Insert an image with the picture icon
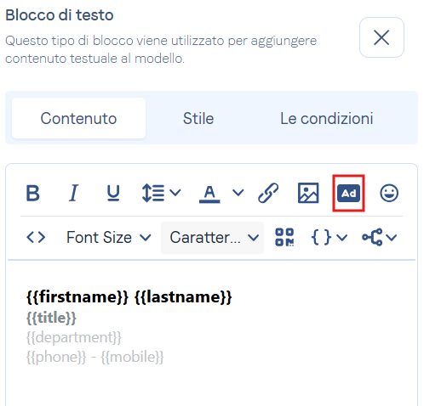The width and height of the screenshot is (424, 406). (x=308, y=193)
